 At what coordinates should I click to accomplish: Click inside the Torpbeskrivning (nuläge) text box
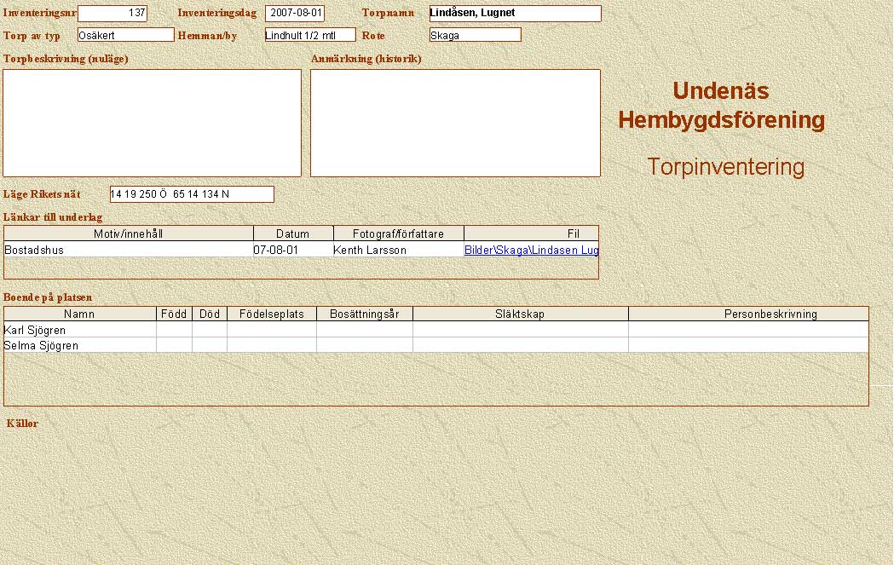coord(153,123)
